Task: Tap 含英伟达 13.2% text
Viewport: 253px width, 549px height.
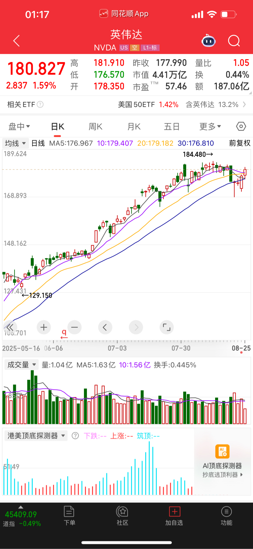Action: pos(212,105)
